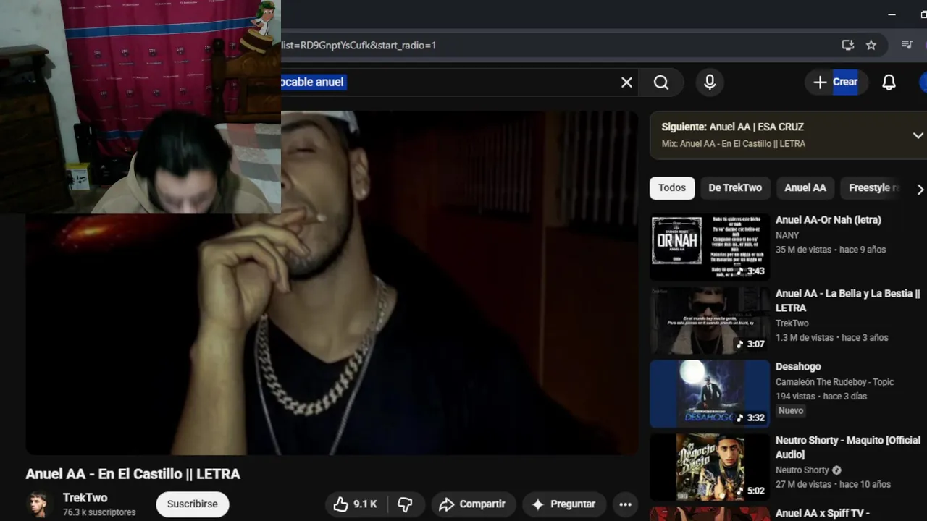This screenshot has height=521, width=927.
Task: Open La Bella y La Bestia thumbnail
Action: click(710, 321)
